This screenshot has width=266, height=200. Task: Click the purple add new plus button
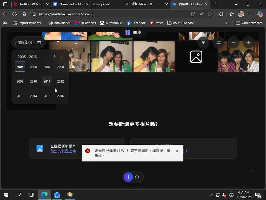point(128,177)
